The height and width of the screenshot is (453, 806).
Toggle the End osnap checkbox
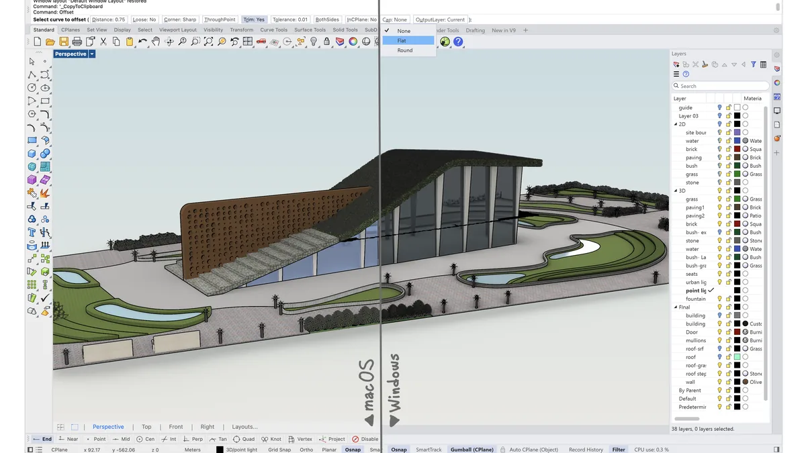click(42, 439)
